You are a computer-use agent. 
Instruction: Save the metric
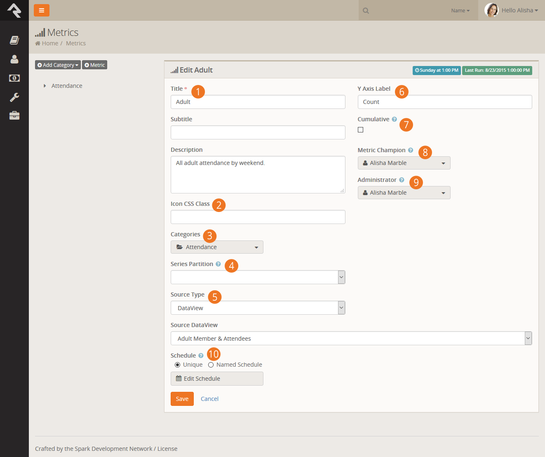tap(182, 399)
